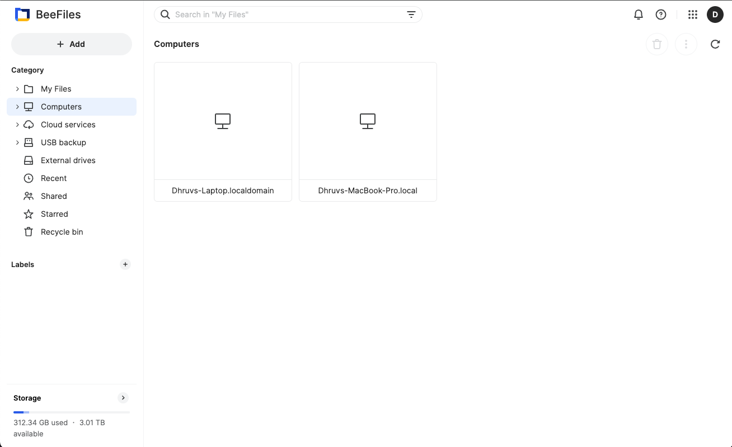Click the Dhruvs-Laptop computer icon
This screenshot has width=732, height=447.
(x=223, y=121)
